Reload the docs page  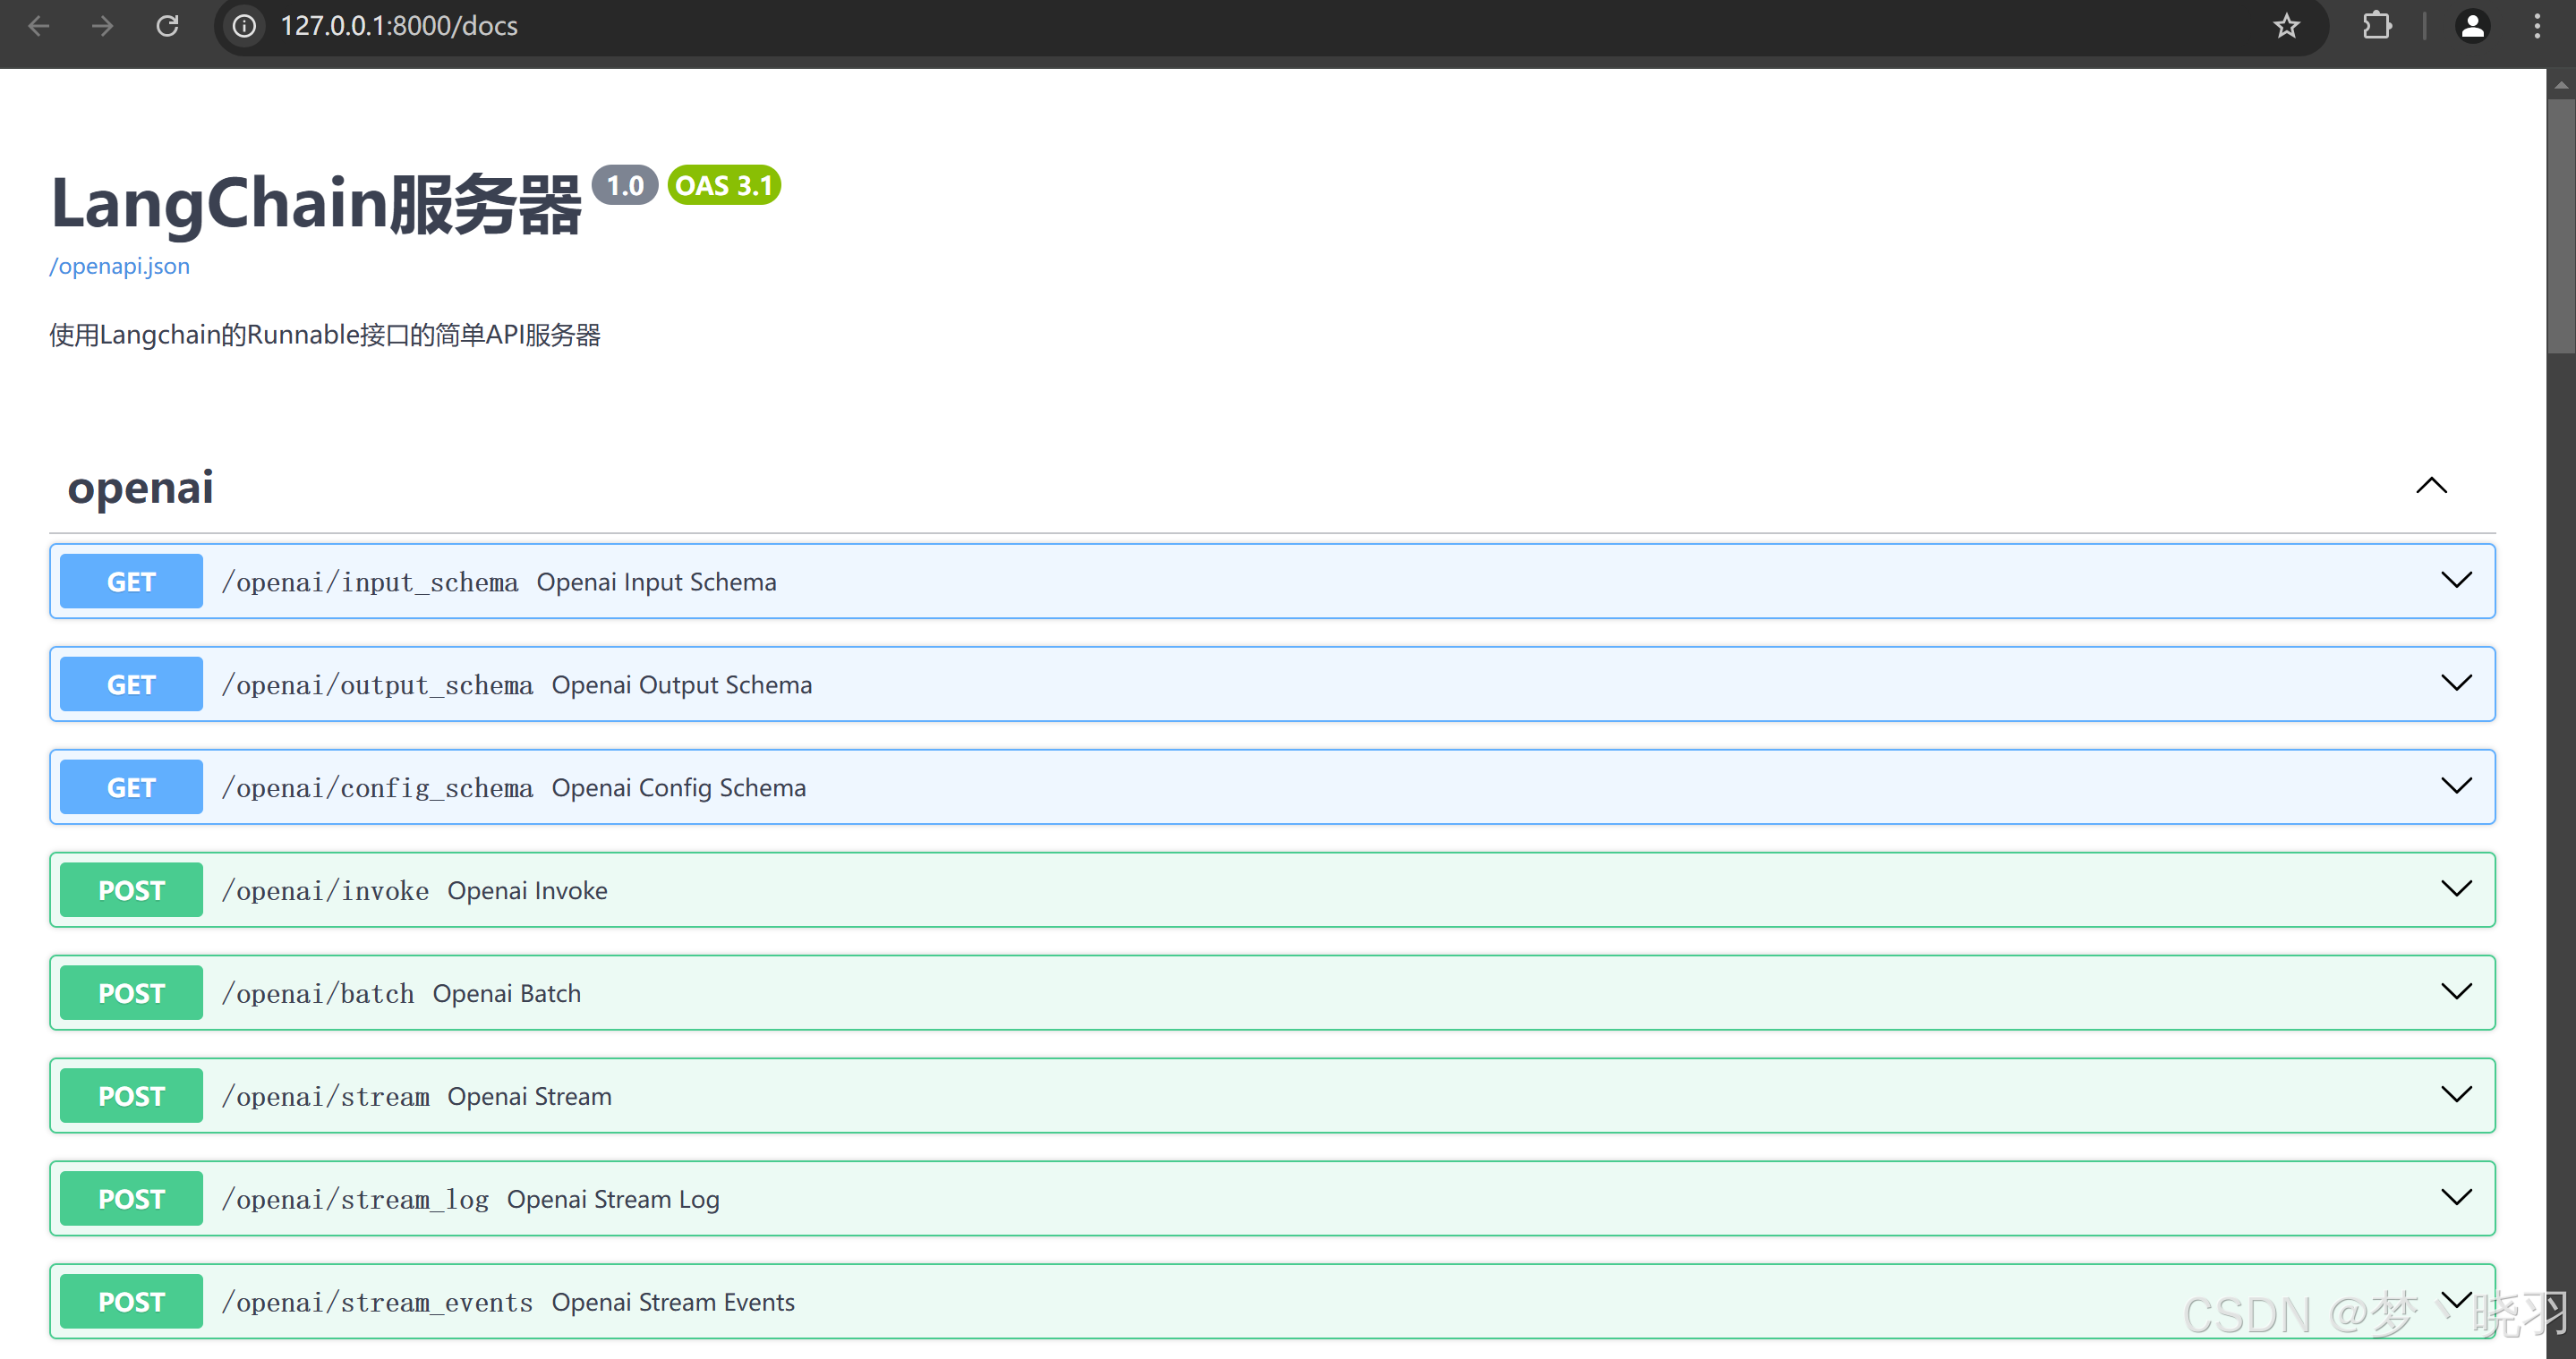pyautogui.click(x=167, y=26)
